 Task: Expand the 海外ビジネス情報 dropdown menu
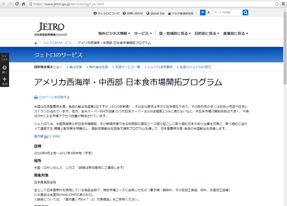coord(114,34)
